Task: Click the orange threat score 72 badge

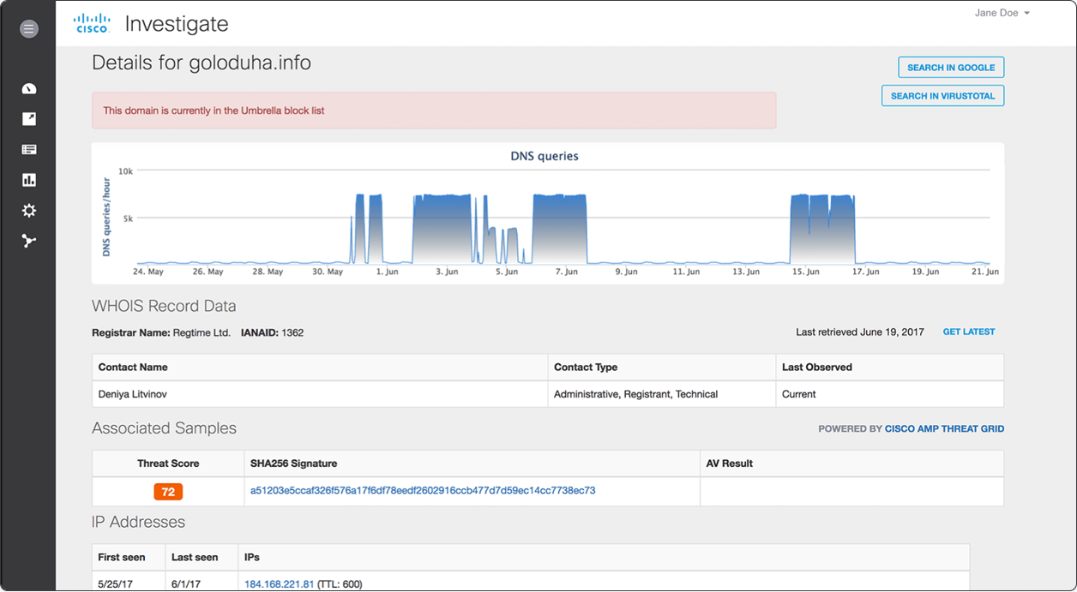Action: pyautogui.click(x=168, y=492)
